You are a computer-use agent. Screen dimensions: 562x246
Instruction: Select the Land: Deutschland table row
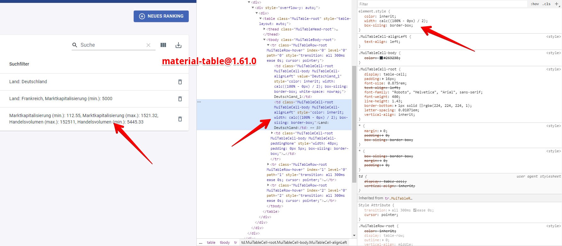[x=94, y=82]
